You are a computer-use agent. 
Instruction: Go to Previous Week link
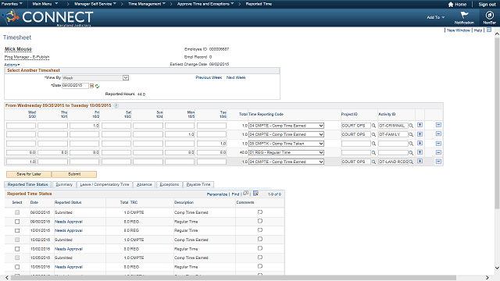209,77
